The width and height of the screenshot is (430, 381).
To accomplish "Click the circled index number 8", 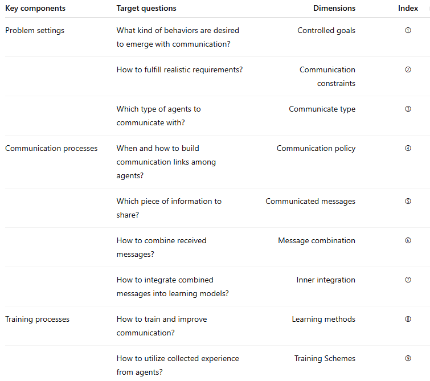I will click(x=408, y=319).
